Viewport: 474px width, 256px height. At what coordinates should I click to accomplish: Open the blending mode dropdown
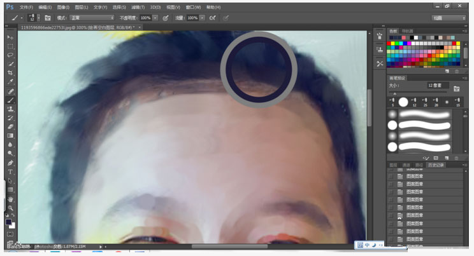[x=92, y=18]
